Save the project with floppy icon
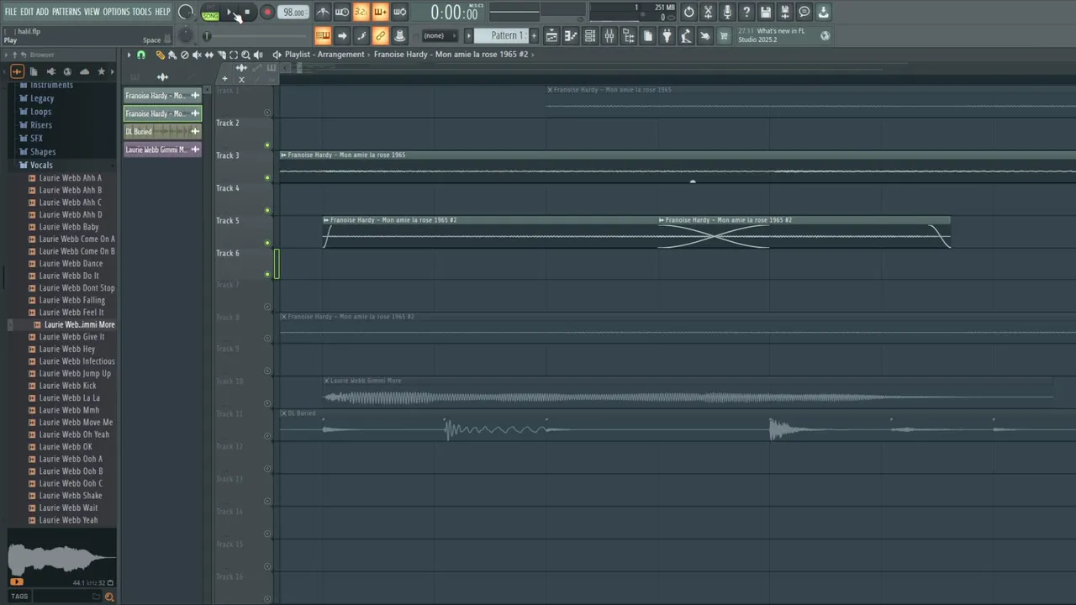Viewport: 1076px width, 605px height. pyautogui.click(x=766, y=12)
